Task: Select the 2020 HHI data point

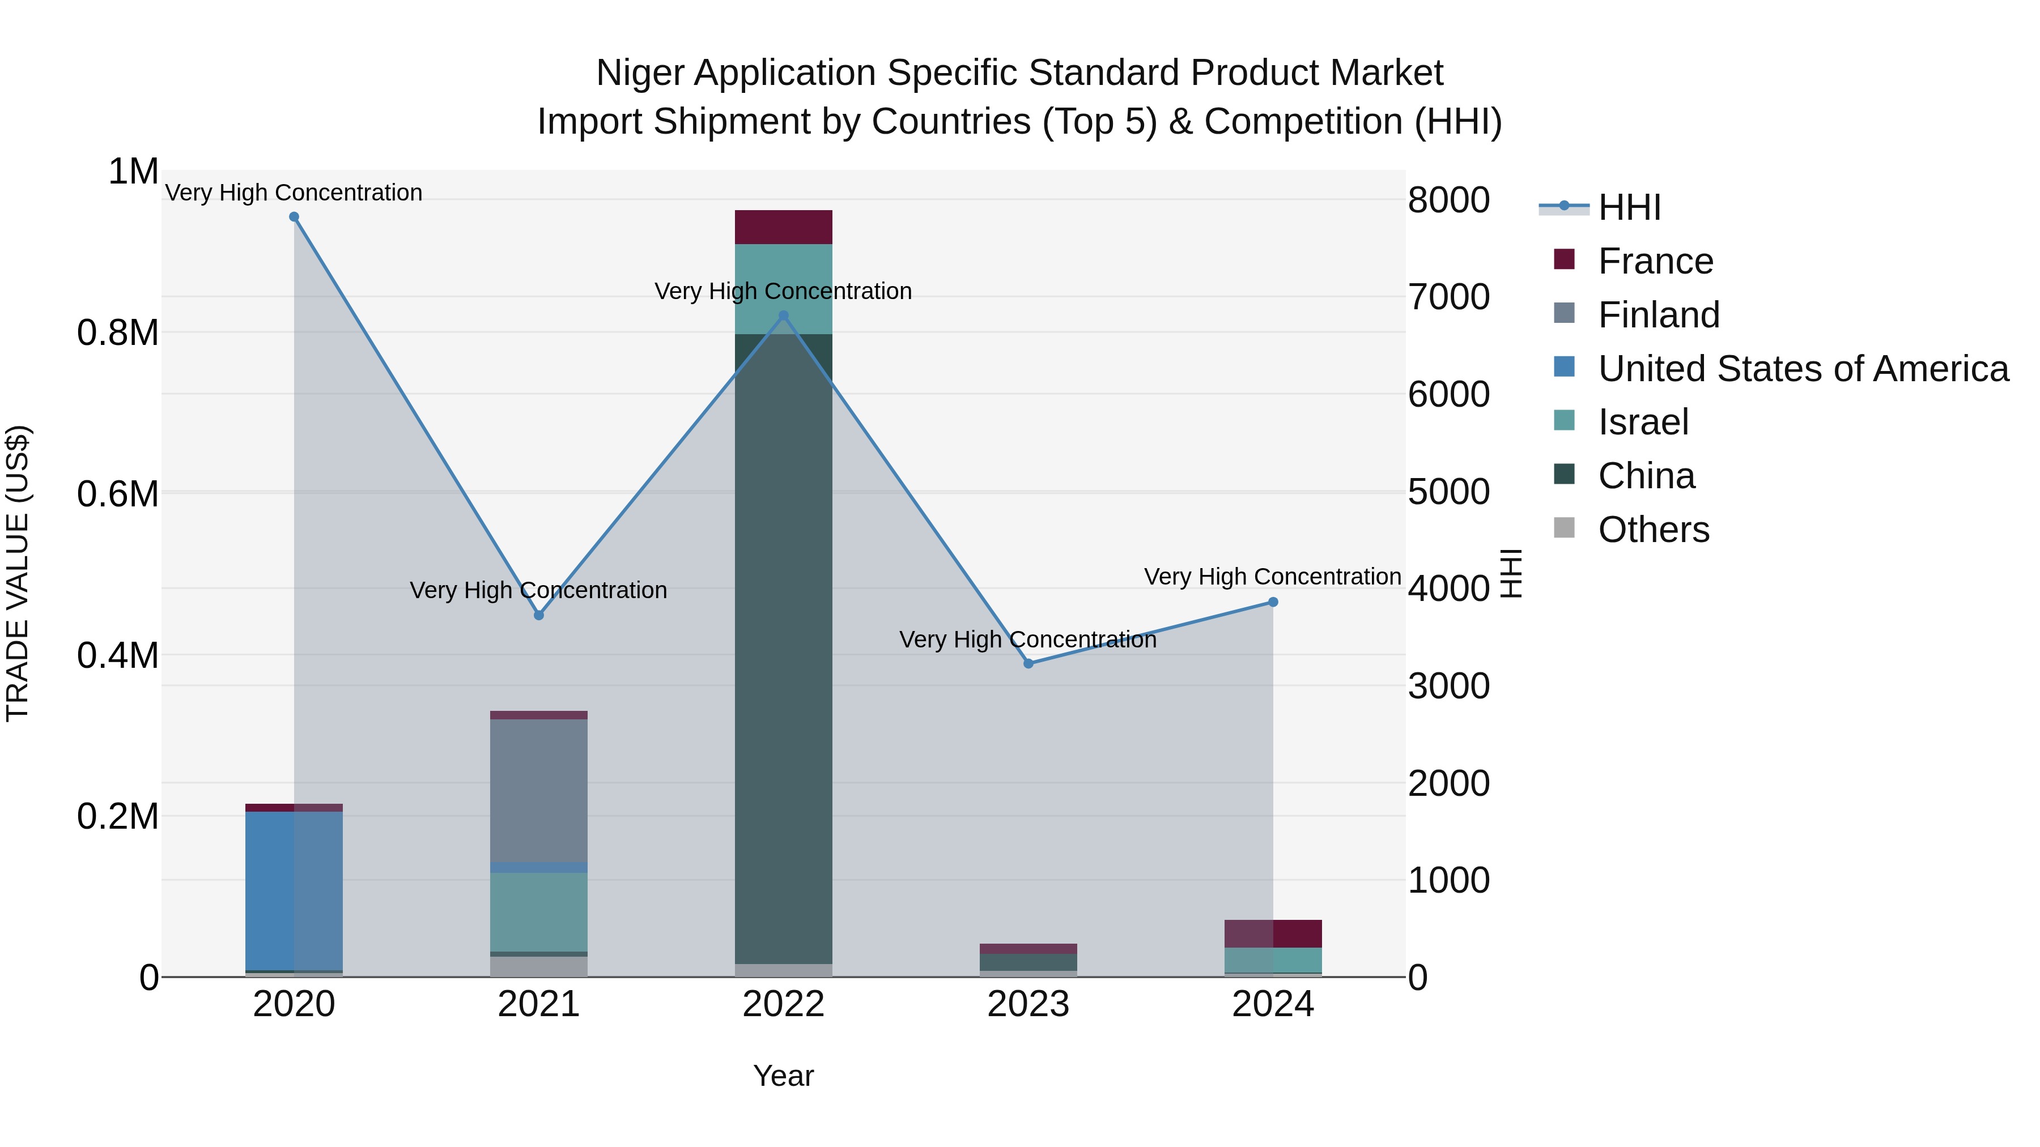Action: coord(294,217)
